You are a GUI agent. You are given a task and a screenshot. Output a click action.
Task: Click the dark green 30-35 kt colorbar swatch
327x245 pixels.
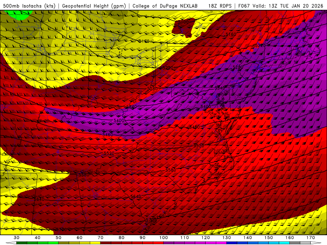[x=22, y=243]
